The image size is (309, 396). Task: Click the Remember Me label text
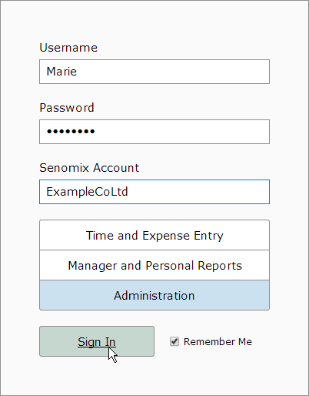218,342
